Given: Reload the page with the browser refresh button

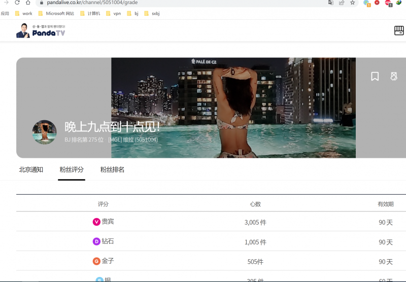Looking at the screenshot, I should pos(17,3).
